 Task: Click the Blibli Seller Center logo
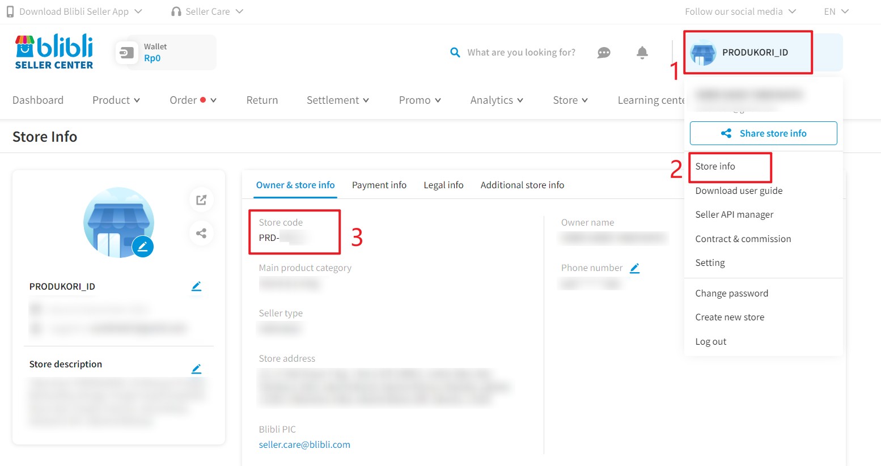pyautogui.click(x=54, y=52)
